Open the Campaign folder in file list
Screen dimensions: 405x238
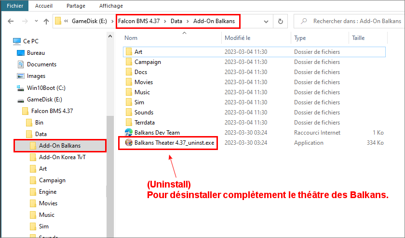[x=148, y=62]
